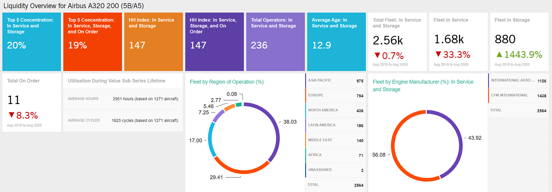Viewport: 552px width, 192px height.
Task: Select the Total Operators 236 card
Action: tap(275, 42)
